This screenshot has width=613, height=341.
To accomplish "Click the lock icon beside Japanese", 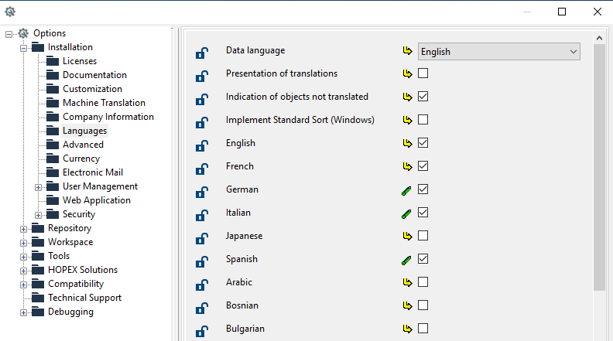I will click(x=202, y=238).
